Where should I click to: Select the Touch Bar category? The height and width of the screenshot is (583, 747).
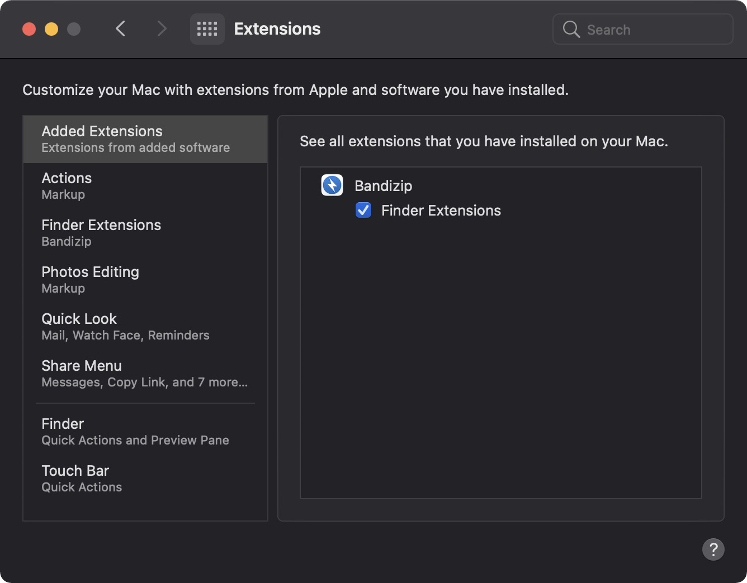point(145,479)
